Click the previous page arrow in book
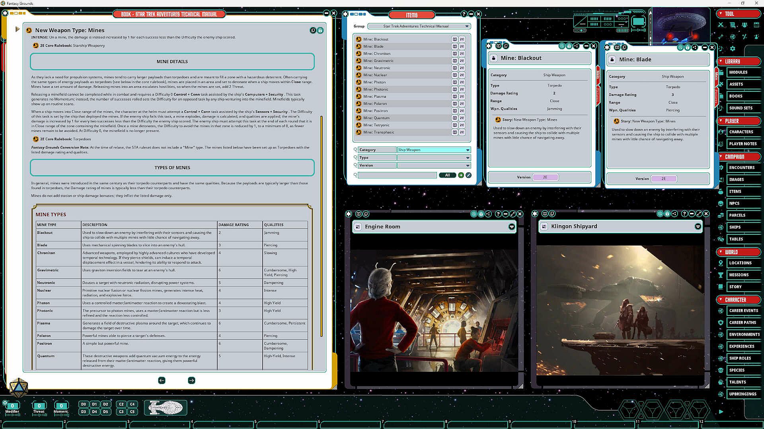The image size is (764, 429). point(162,381)
